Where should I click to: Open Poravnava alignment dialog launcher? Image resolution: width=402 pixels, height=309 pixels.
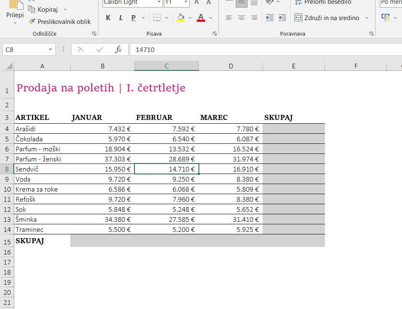click(x=371, y=34)
